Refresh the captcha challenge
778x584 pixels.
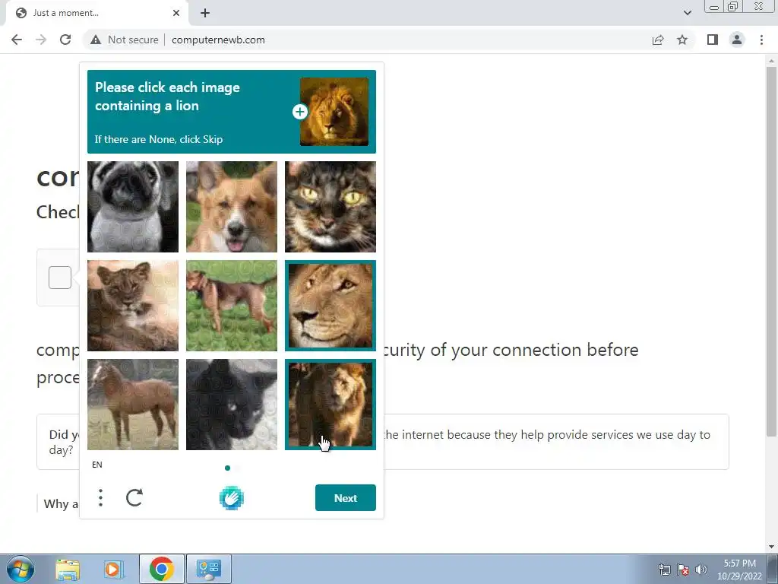pos(134,497)
